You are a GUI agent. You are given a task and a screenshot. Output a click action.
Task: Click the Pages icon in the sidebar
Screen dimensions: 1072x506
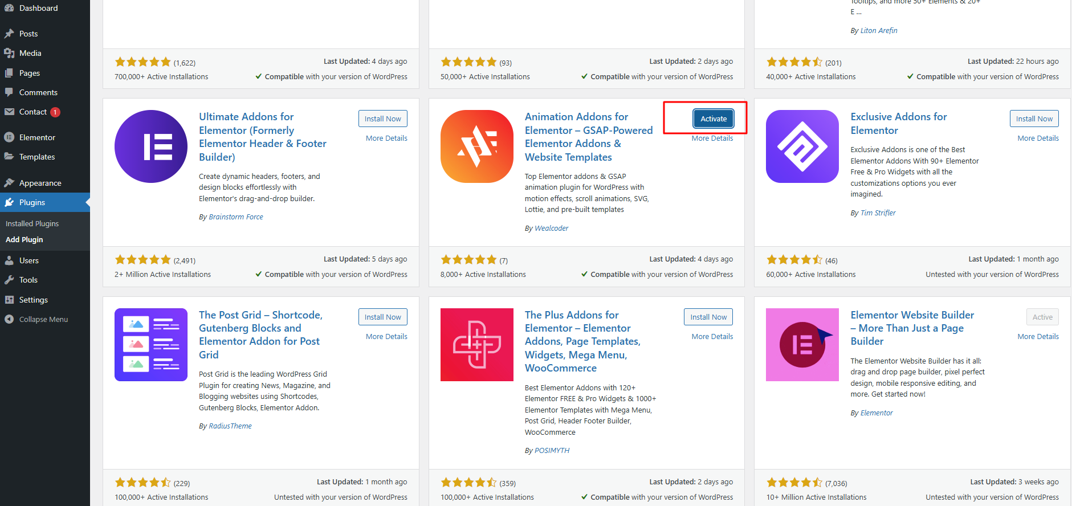9,73
